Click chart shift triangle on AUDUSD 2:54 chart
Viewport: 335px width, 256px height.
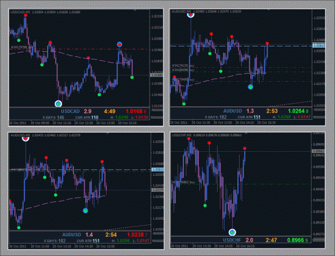coord(107,133)
